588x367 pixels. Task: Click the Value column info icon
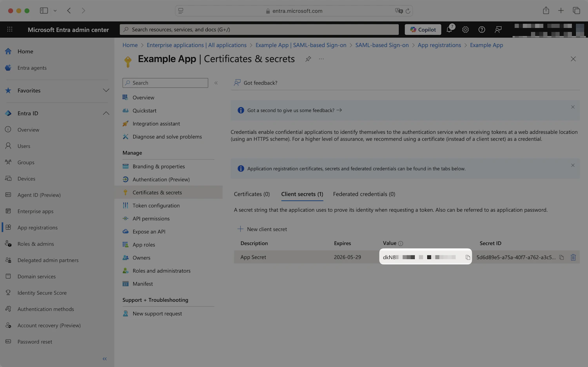coord(401,243)
